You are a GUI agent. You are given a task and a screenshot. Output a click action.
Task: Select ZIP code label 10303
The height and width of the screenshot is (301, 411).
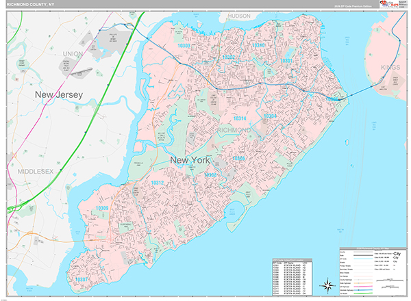(184, 46)
